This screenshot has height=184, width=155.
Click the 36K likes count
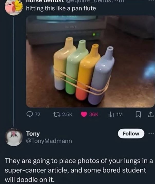click(94, 115)
